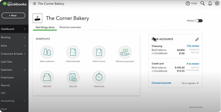Open Cash flow in sidebar
221x112 pixels.
pyautogui.click(x=7, y=62)
